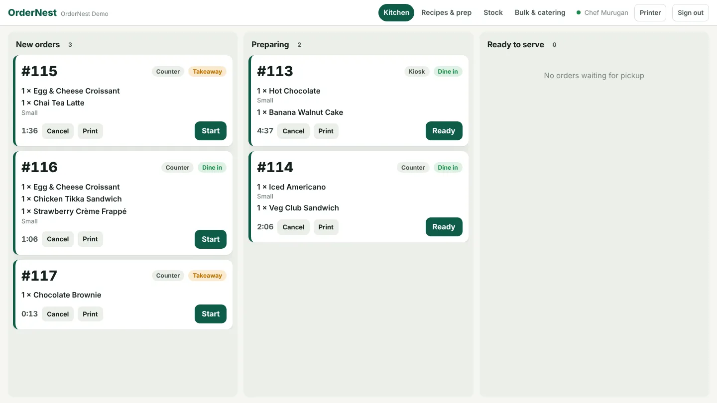This screenshot has height=403, width=717.
Task: Print ticket for order #116
Action: pos(90,239)
